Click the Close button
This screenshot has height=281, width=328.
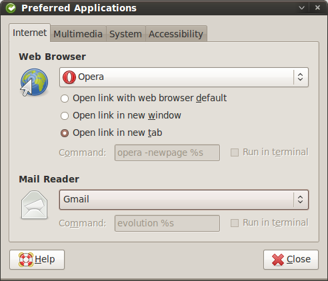pos(291,260)
